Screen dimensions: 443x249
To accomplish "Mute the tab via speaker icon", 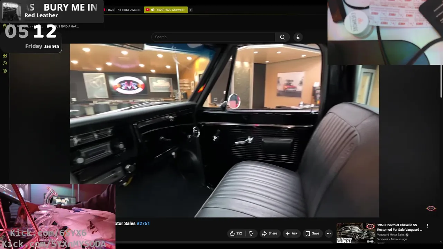I will 152,10.
